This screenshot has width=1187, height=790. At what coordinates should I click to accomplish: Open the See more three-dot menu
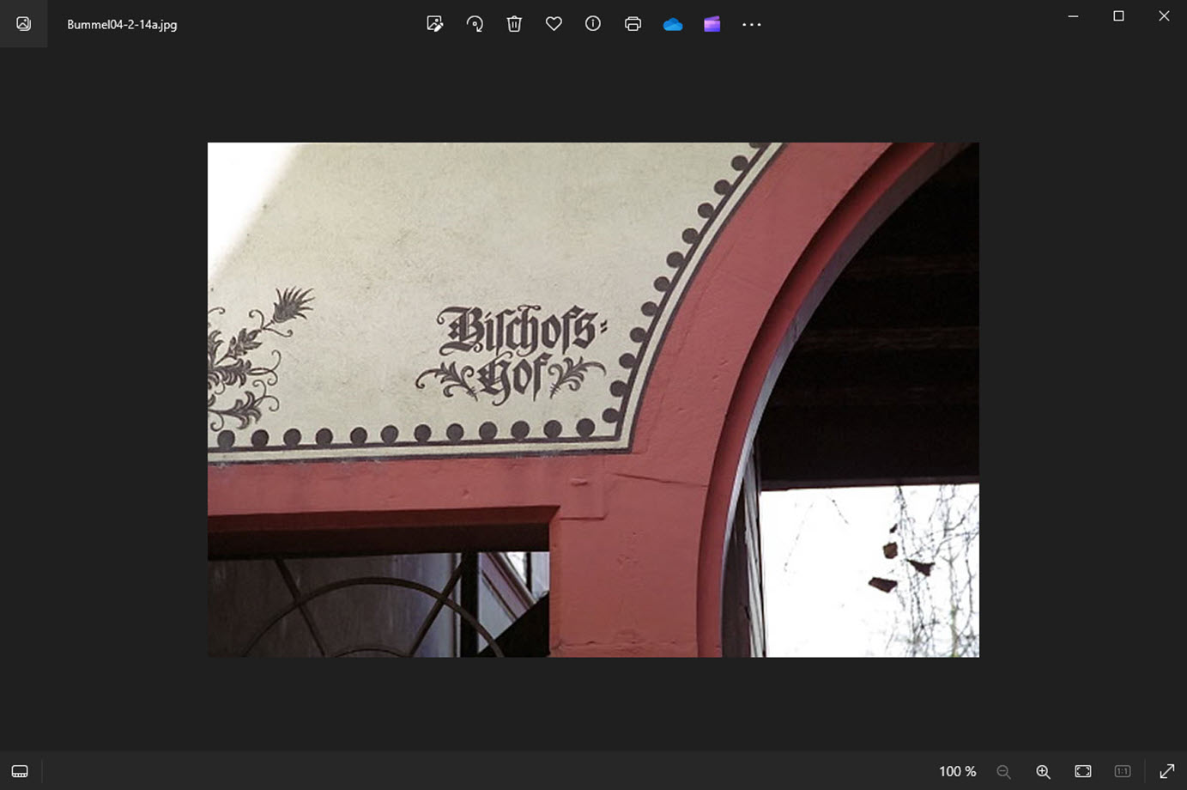[x=752, y=24]
